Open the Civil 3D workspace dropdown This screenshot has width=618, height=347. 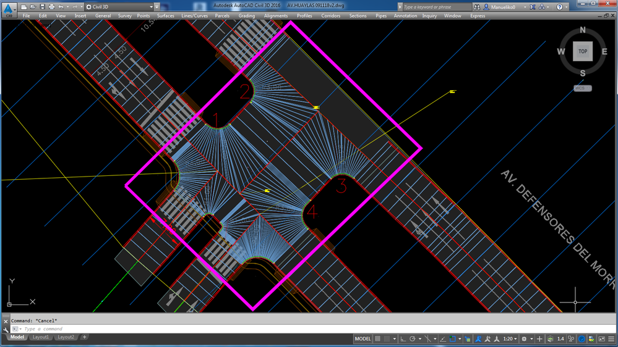tap(119, 7)
